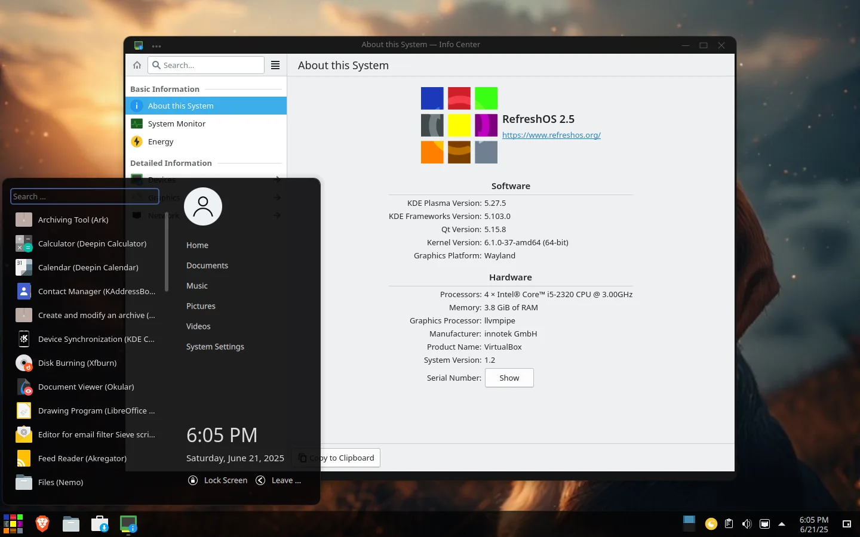Open Files (Nemo) from the launcher
This screenshot has height=537, width=860.
[x=85, y=482]
